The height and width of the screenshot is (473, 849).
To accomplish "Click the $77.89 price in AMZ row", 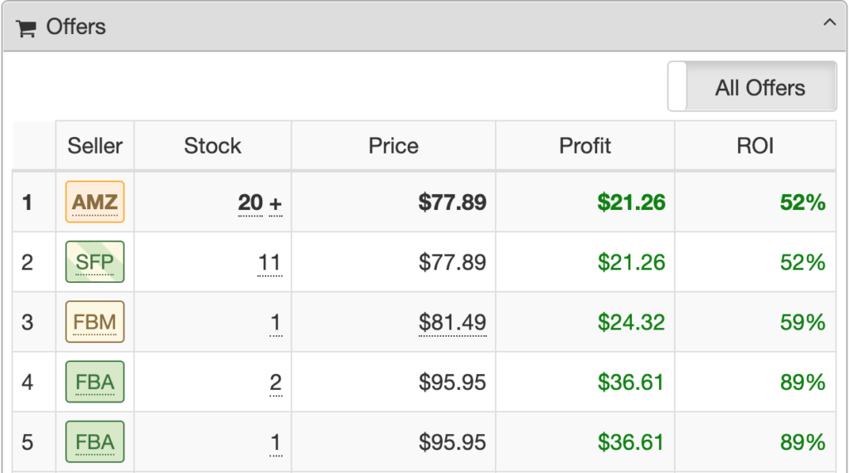I will [x=452, y=202].
